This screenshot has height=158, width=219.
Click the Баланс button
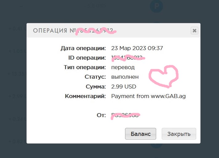click(x=140, y=134)
